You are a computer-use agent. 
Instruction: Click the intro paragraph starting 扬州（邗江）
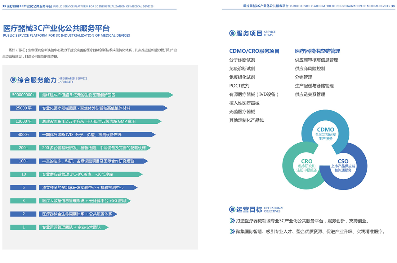click(90, 53)
